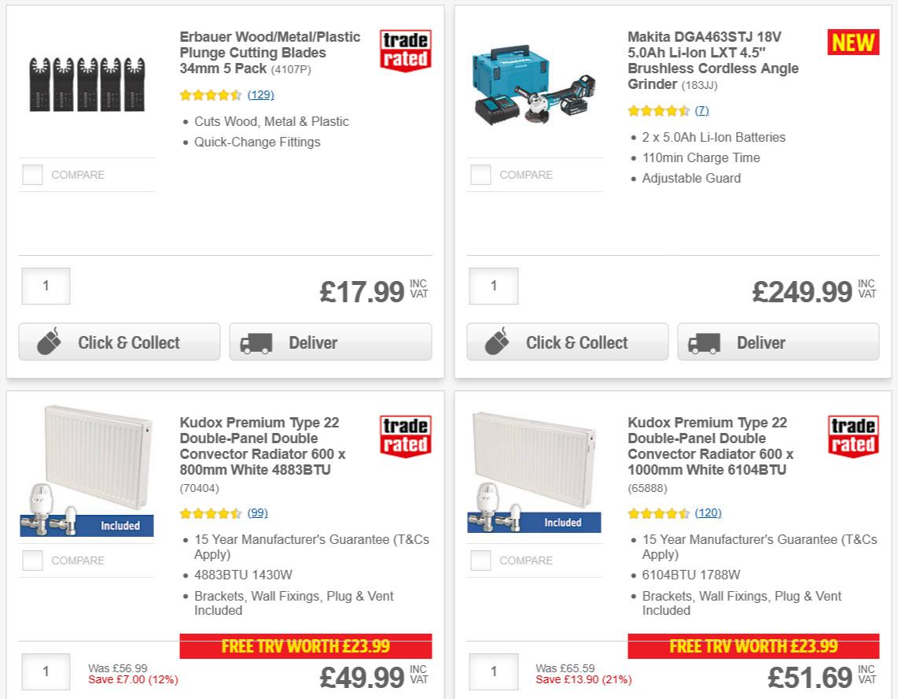Open the Makita DGA463STJ product title
The image size is (898, 699).
coord(712,61)
